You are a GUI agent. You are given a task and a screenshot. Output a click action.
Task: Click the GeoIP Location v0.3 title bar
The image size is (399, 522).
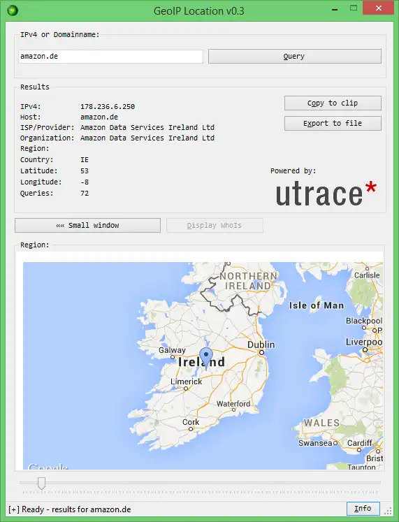click(x=199, y=11)
